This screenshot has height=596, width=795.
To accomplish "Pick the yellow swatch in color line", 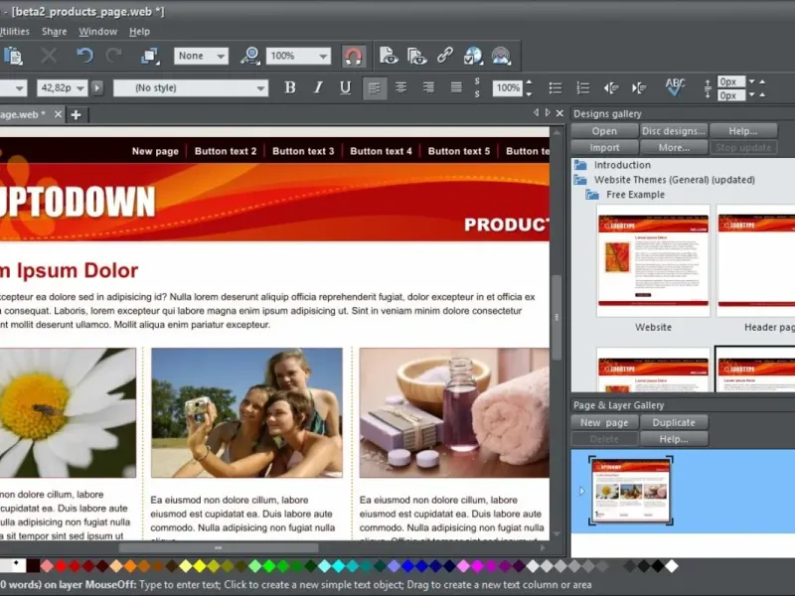I will (199, 566).
